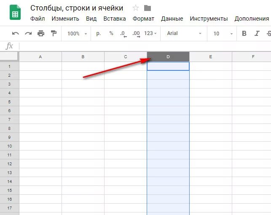
Task: Select row 15 header
Action: coord(9,190)
